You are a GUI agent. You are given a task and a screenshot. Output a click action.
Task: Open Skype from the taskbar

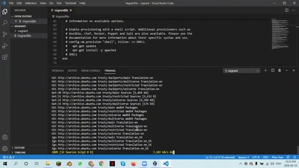pyautogui.click(x=123, y=164)
